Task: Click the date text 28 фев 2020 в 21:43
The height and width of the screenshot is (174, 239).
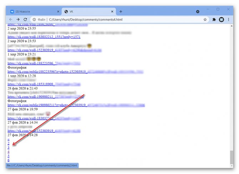Action: (22, 88)
